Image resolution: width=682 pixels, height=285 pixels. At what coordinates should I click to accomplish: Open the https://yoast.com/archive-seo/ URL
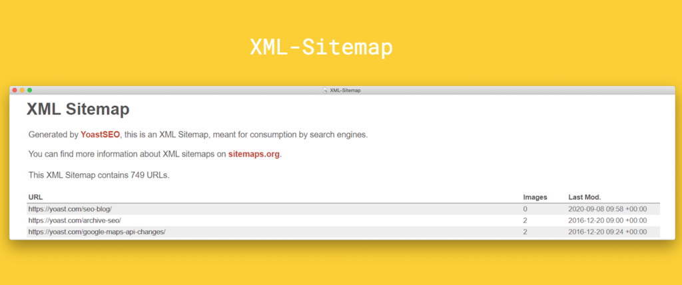[x=75, y=220]
